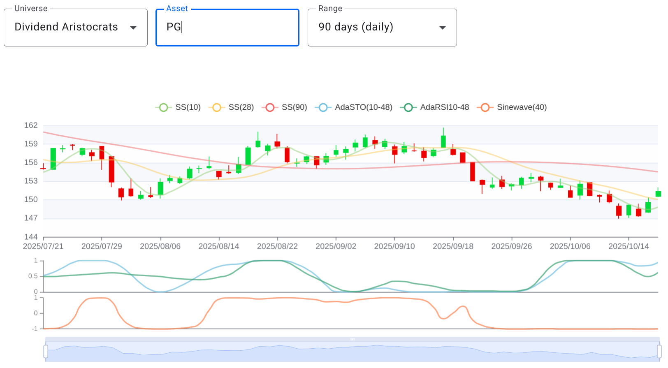This screenshot has height=368, width=668.
Task: Toggle the SS(90) legend series
Action: coord(285,107)
